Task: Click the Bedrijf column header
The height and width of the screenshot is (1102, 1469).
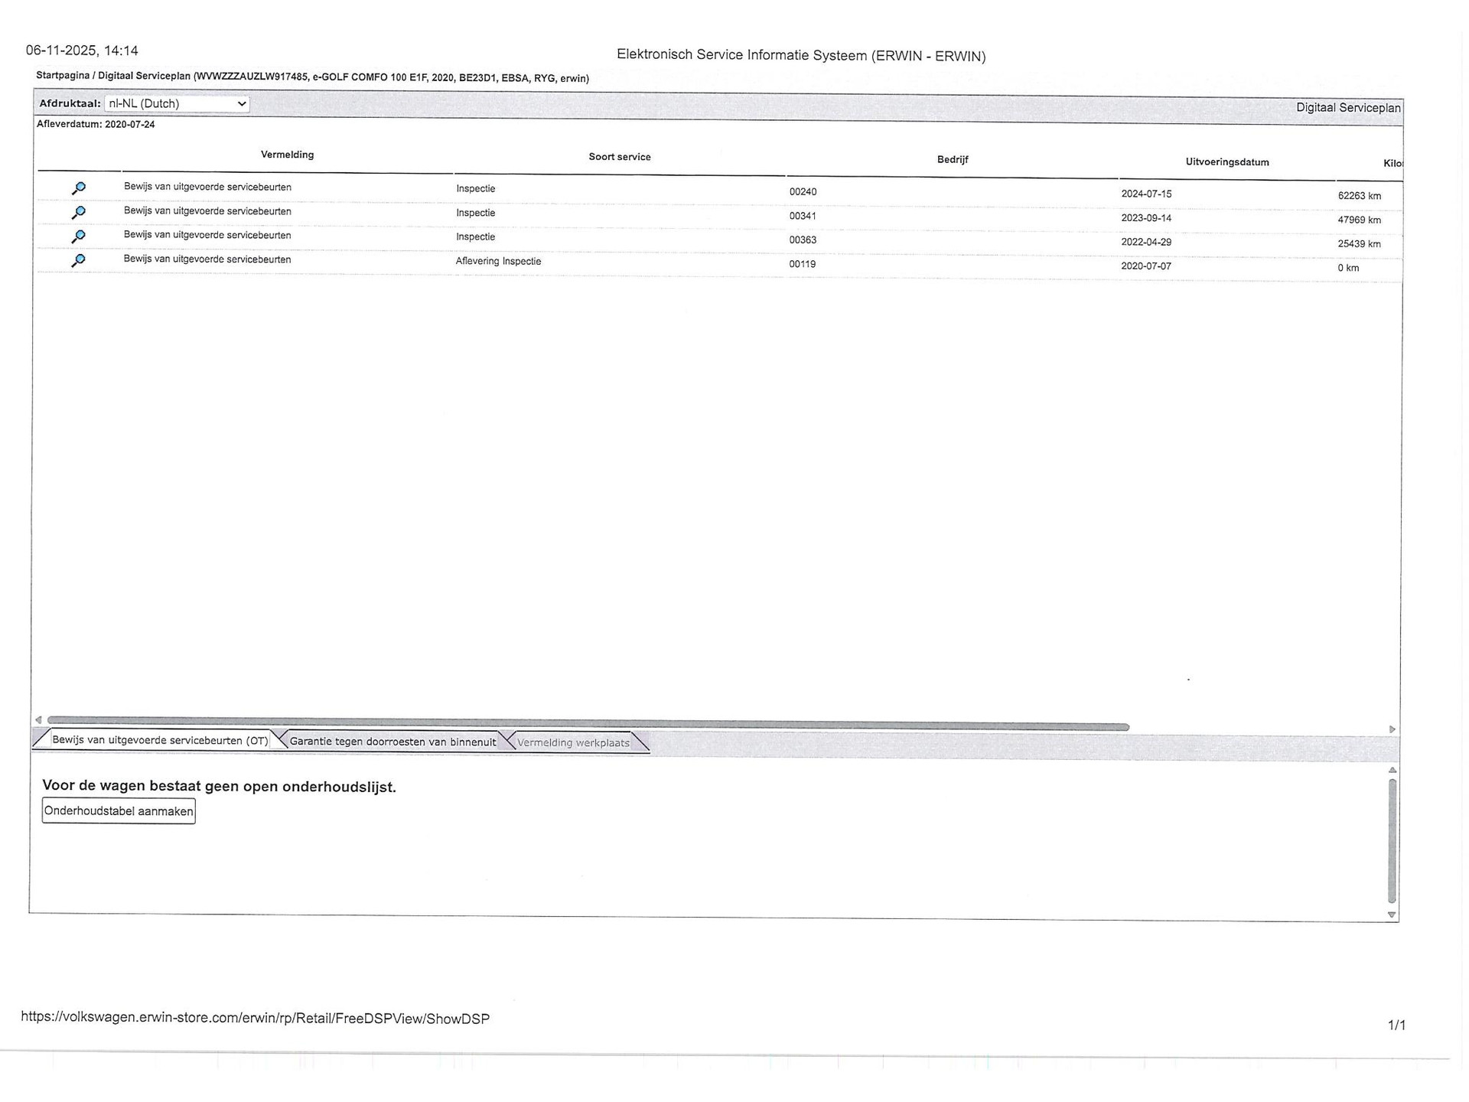Action: (x=952, y=159)
